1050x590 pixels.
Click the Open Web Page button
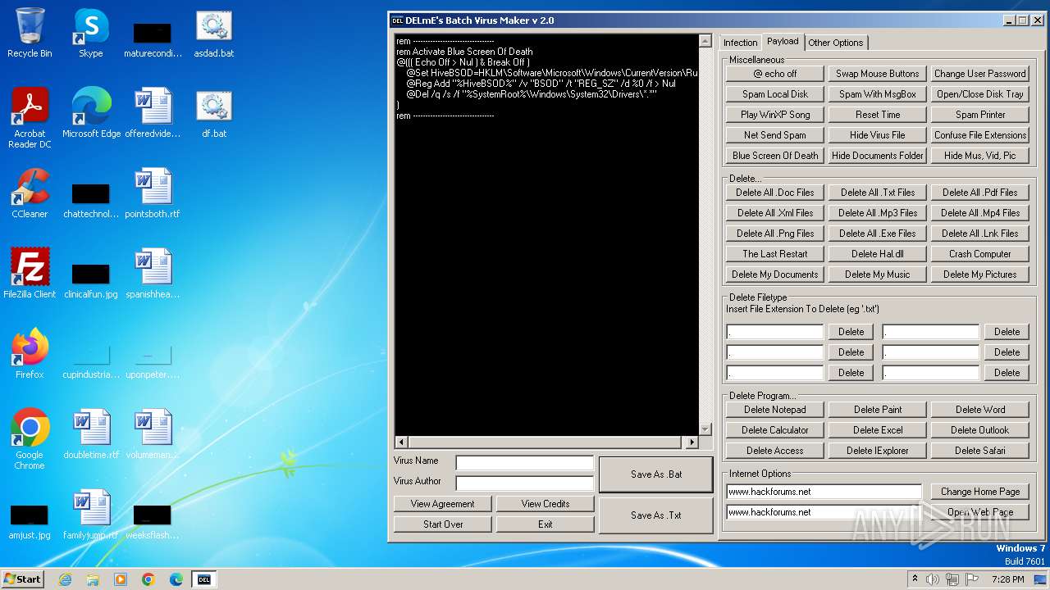coord(980,512)
